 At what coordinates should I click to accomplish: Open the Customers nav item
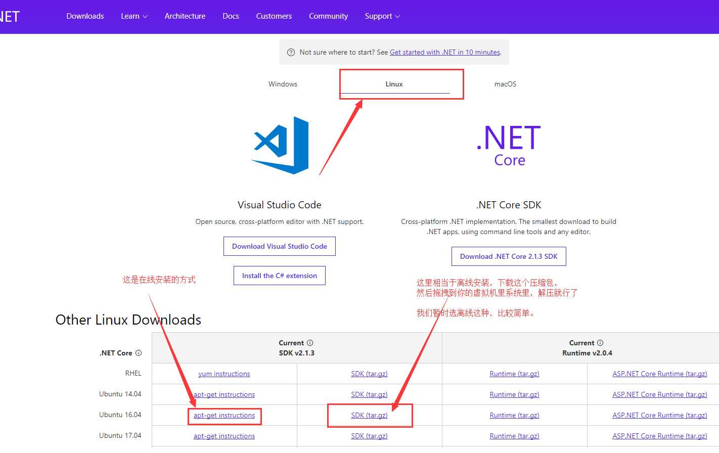[x=274, y=16]
